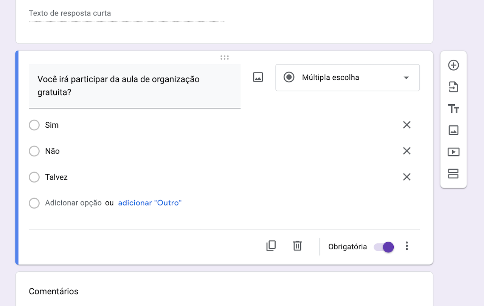
Task: Open the three-dot options menu
Action: 406,246
